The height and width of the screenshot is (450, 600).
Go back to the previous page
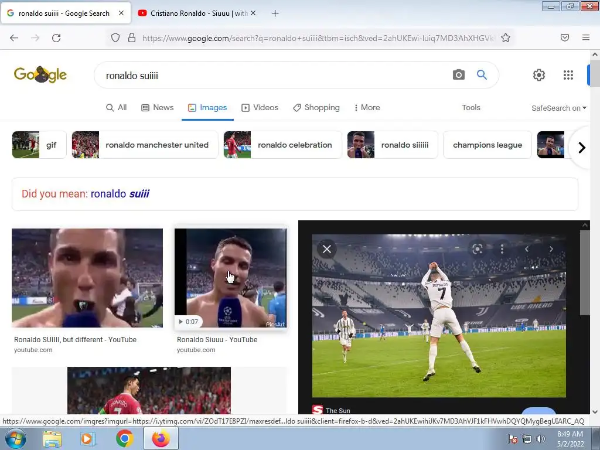tap(14, 38)
